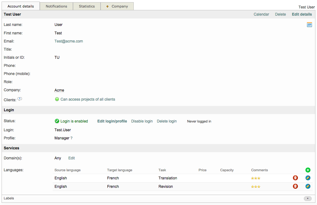Click the Translation row star rating

pyautogui.click(x=255, y=178)
